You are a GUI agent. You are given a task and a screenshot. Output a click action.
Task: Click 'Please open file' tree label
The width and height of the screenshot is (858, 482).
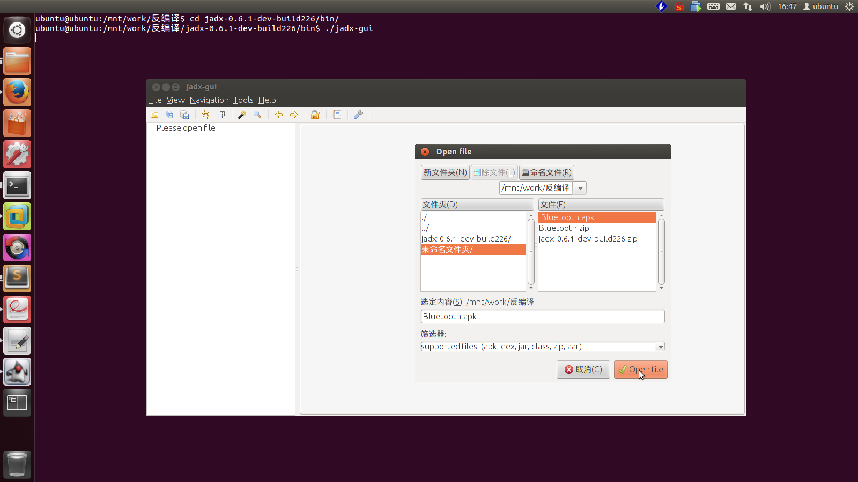pos(186,128)
